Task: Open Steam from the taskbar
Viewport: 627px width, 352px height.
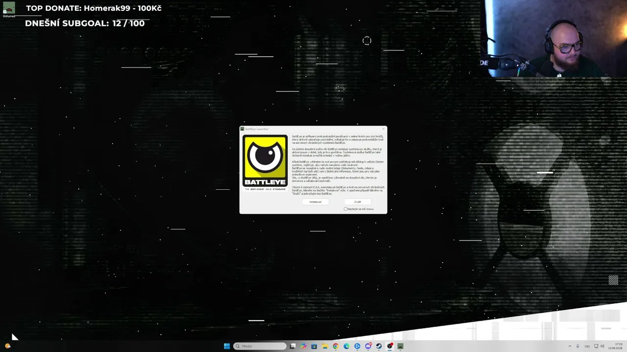Action: point(379,346)
